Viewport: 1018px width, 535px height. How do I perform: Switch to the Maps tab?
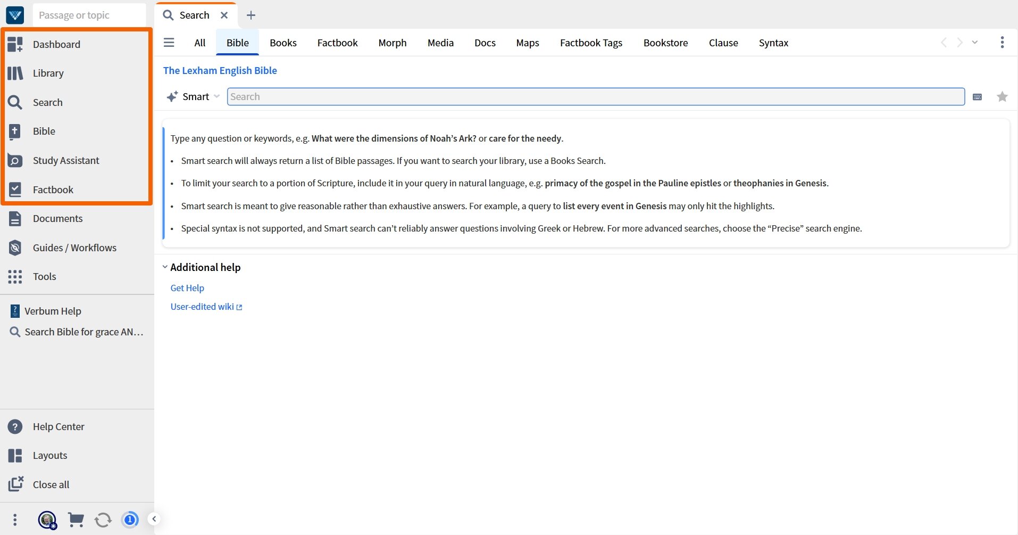pos(528,43)
